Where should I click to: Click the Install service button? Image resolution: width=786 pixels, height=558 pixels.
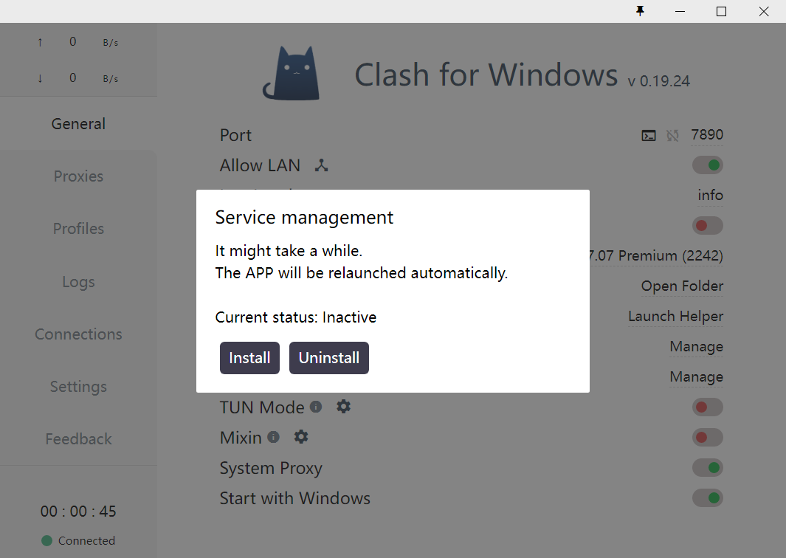(x=249, y=358)
